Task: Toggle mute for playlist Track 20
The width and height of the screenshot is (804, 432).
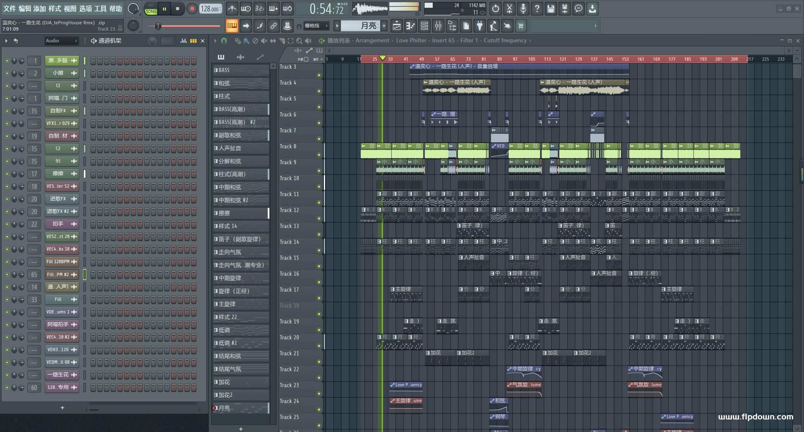Action: click(319, 346)
